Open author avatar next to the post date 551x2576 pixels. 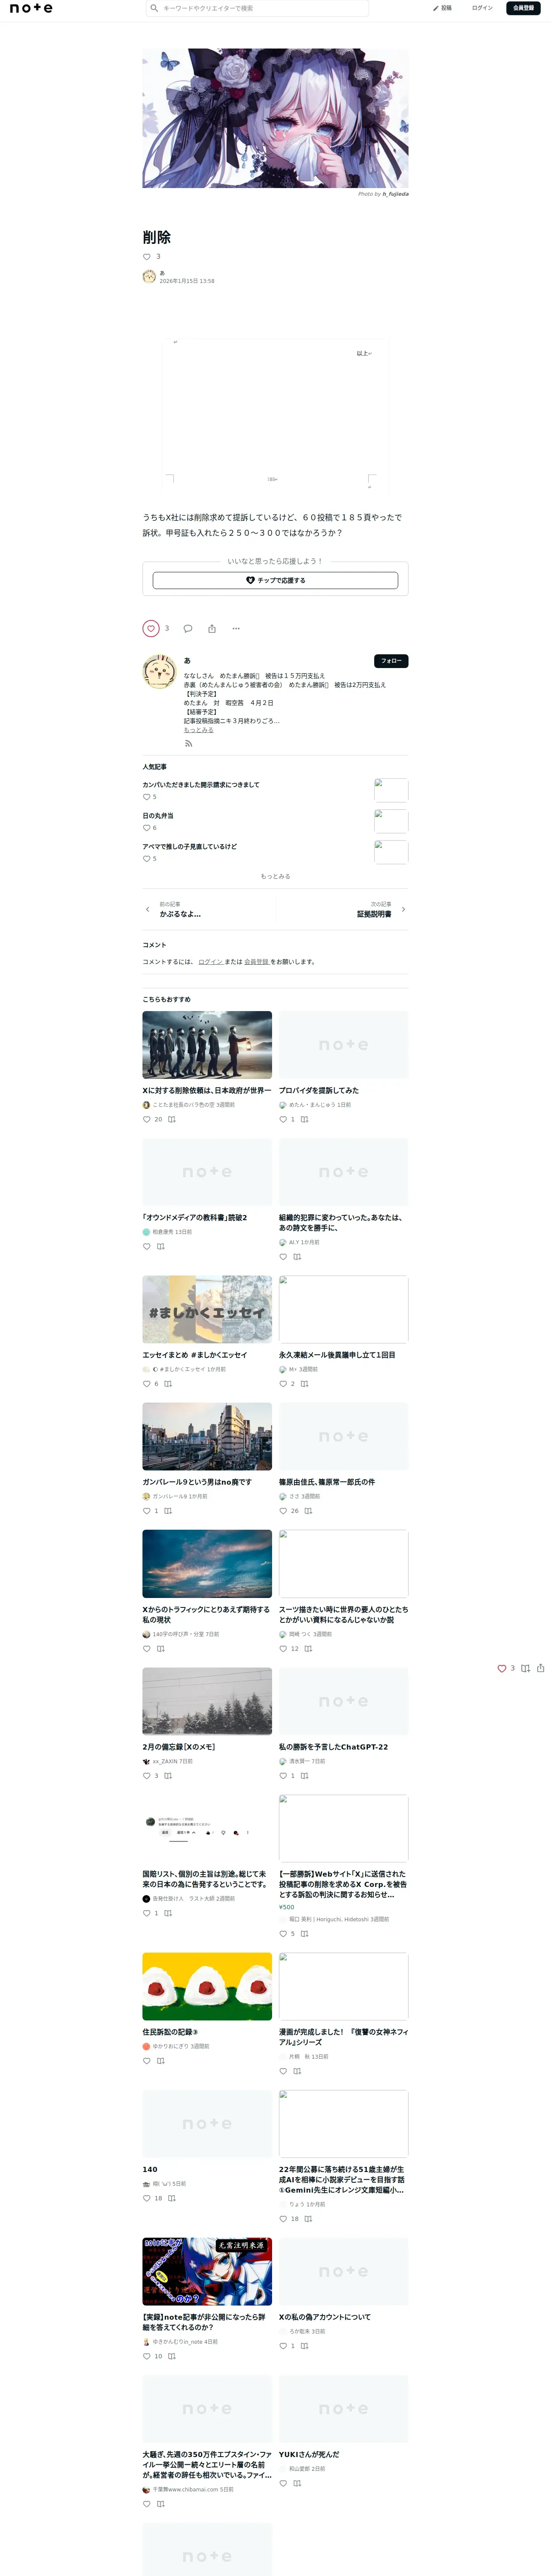(x=149, y=277)
